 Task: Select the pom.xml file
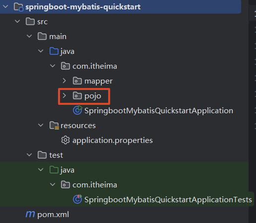[53, 215]
